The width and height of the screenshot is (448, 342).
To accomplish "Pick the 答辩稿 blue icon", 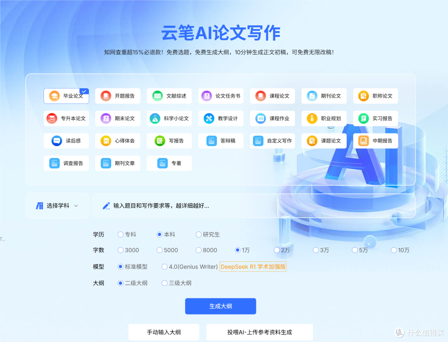I will point(212,141).
